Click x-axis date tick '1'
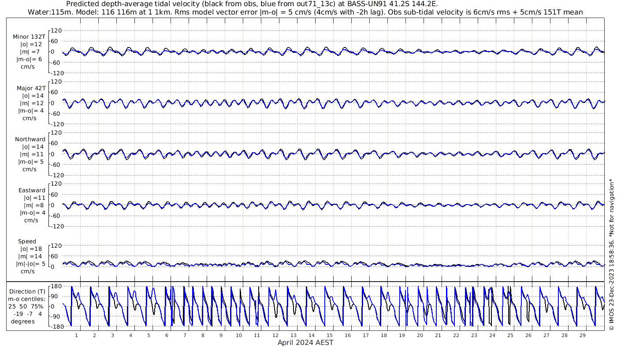The image size is (617, 352). 76,335
